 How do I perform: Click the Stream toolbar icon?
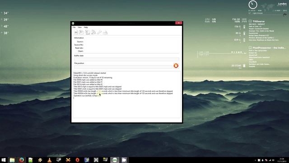tap(93, 32)
